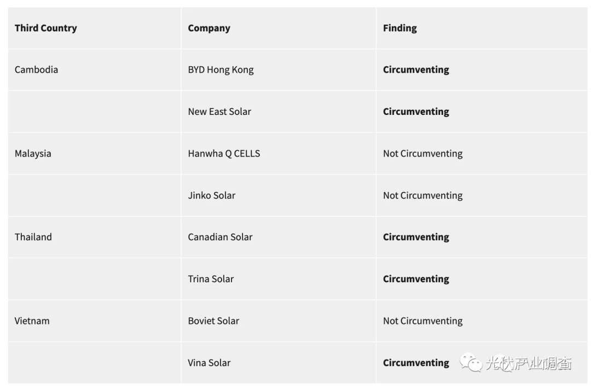Click Boviet Solar's Not Circumventing finding
591x389 pixels.
tap(422, 321)
